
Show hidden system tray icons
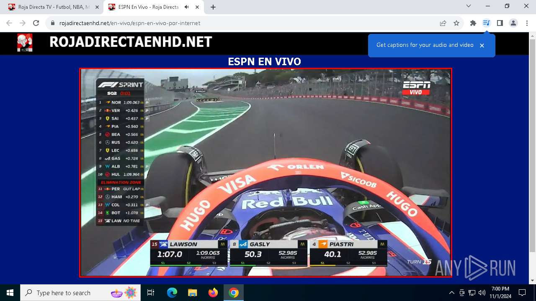(451, 293)
